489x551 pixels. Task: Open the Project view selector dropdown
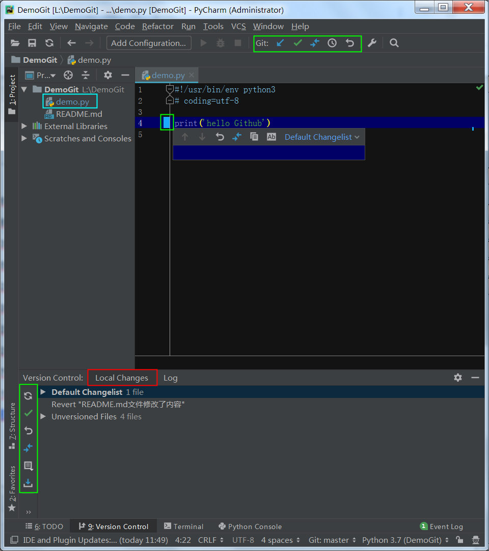point(41,75)
